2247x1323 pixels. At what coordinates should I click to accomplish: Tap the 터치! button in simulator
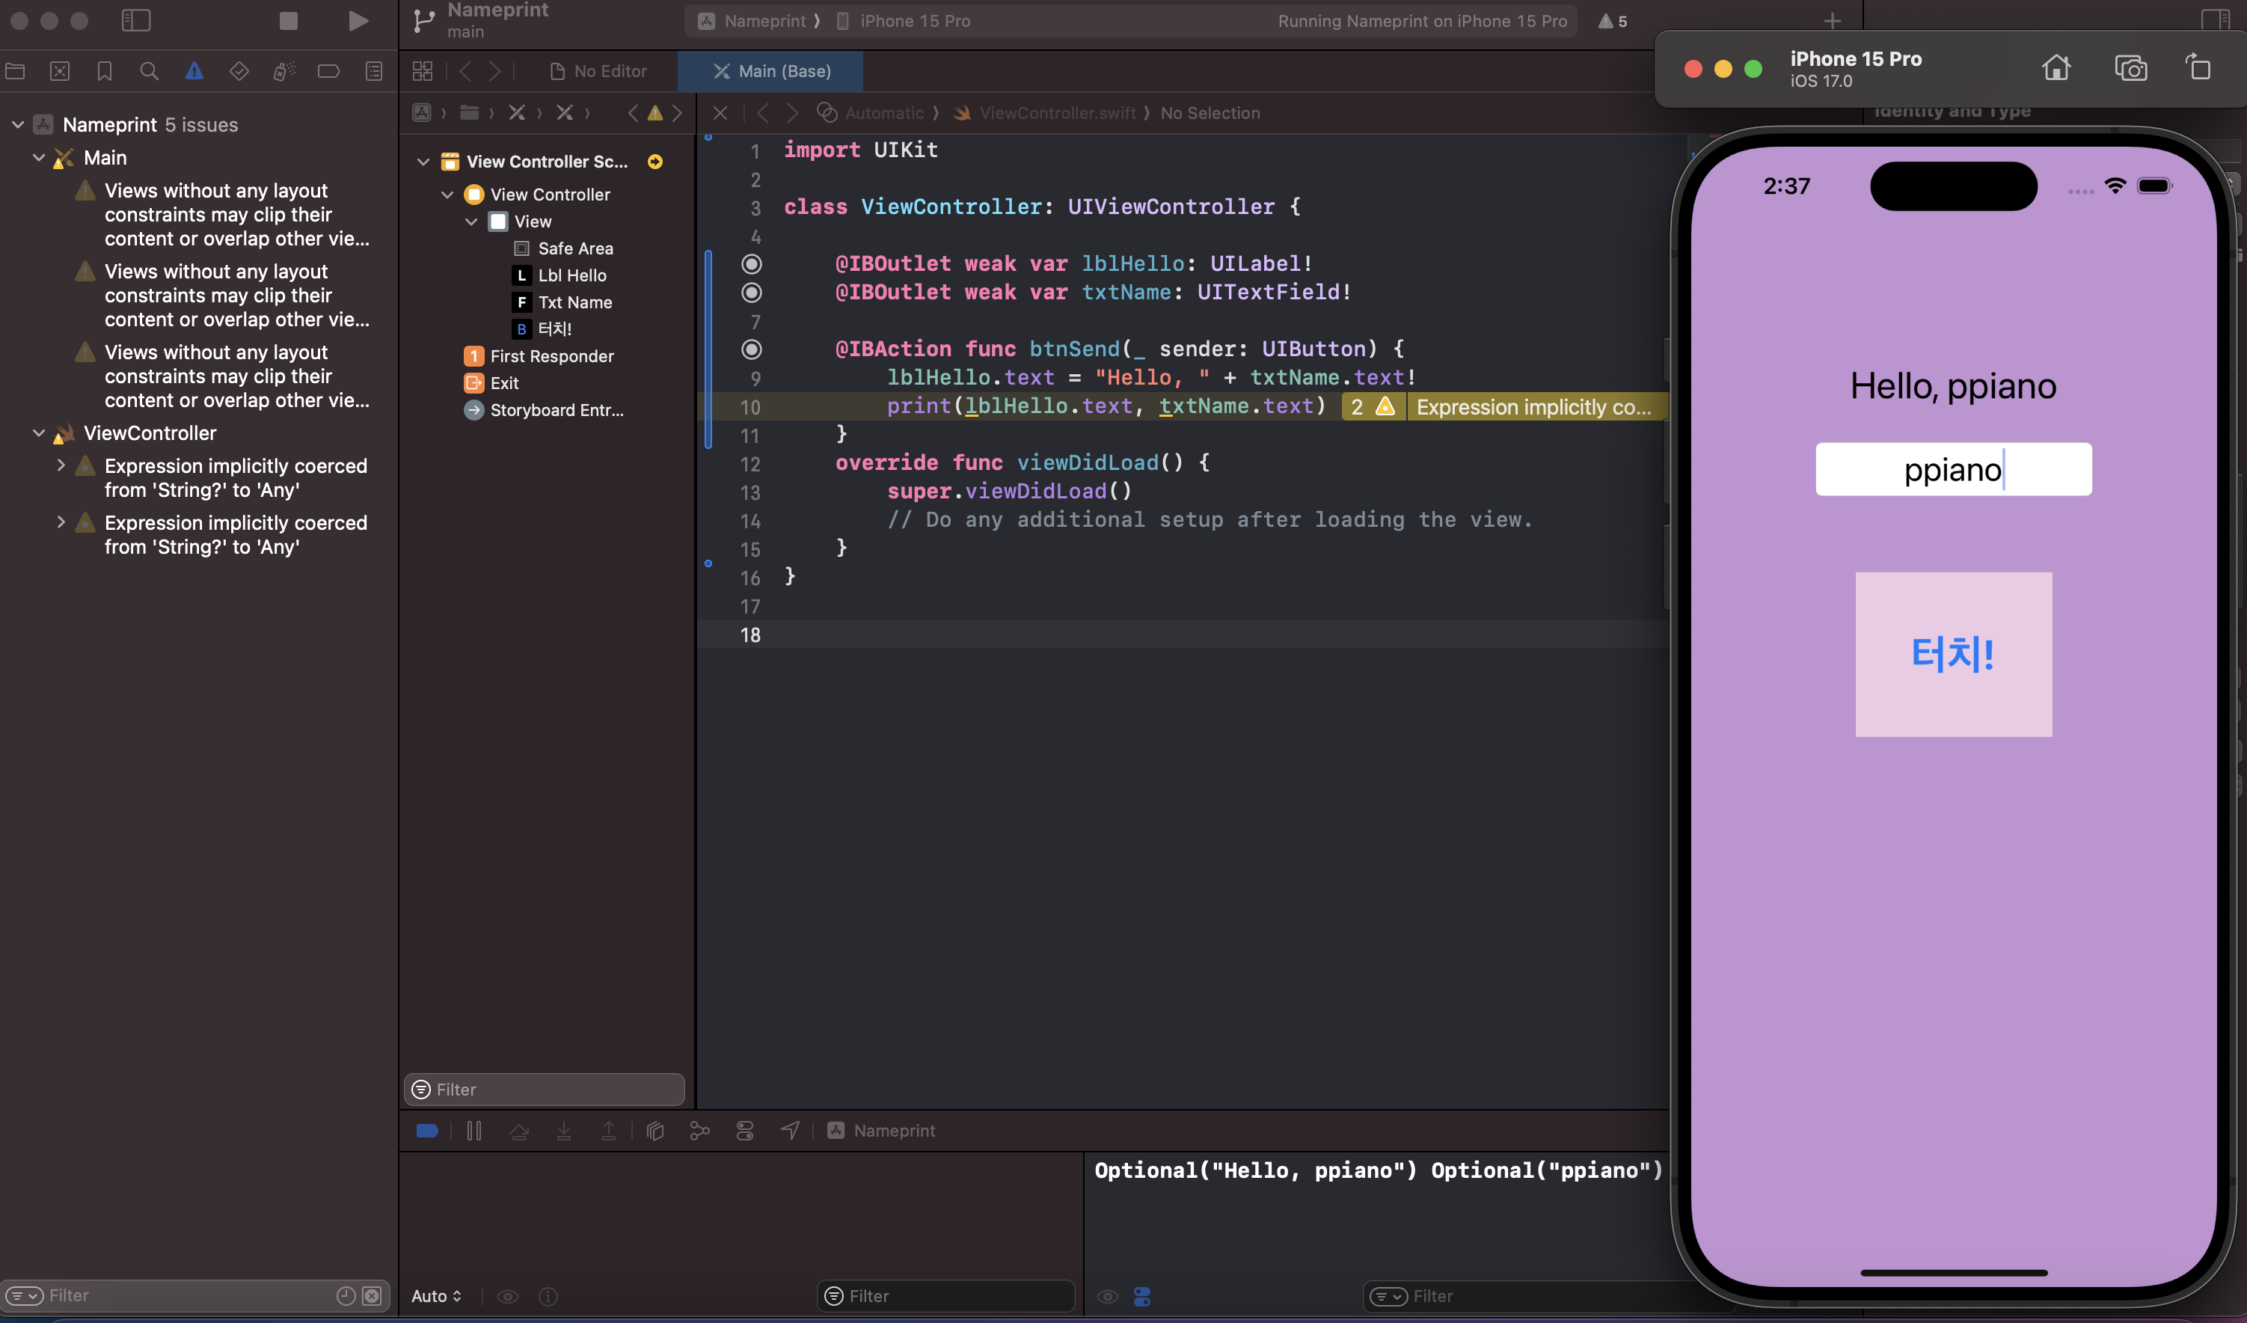[1953, 654]
